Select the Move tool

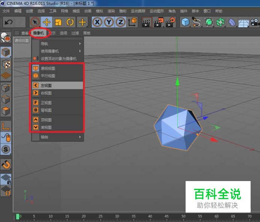pyautogui.click(x=47, y=22)
